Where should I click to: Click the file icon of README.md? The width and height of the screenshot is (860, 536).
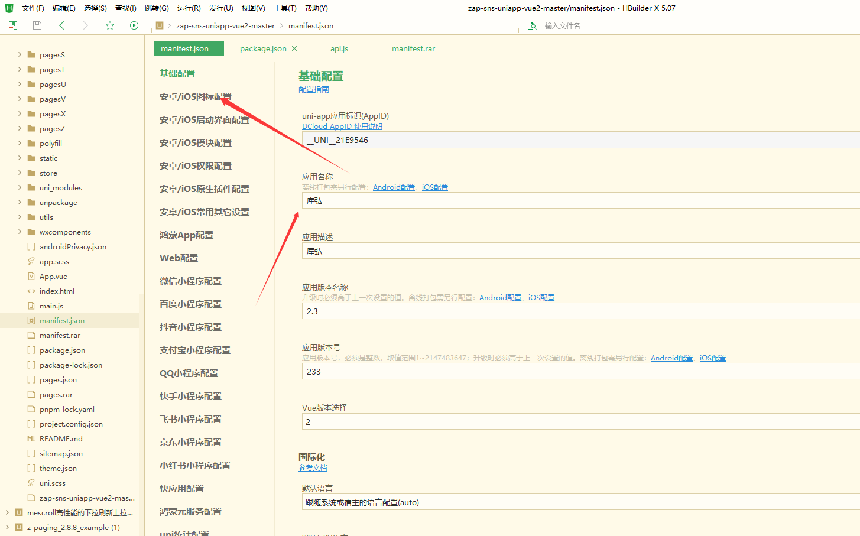(31, 438)
